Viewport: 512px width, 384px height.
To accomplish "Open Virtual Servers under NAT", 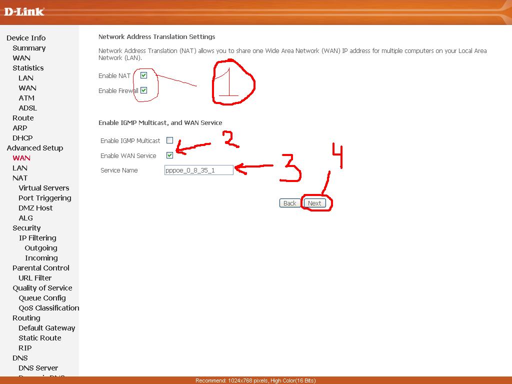I will coord(44,188).
